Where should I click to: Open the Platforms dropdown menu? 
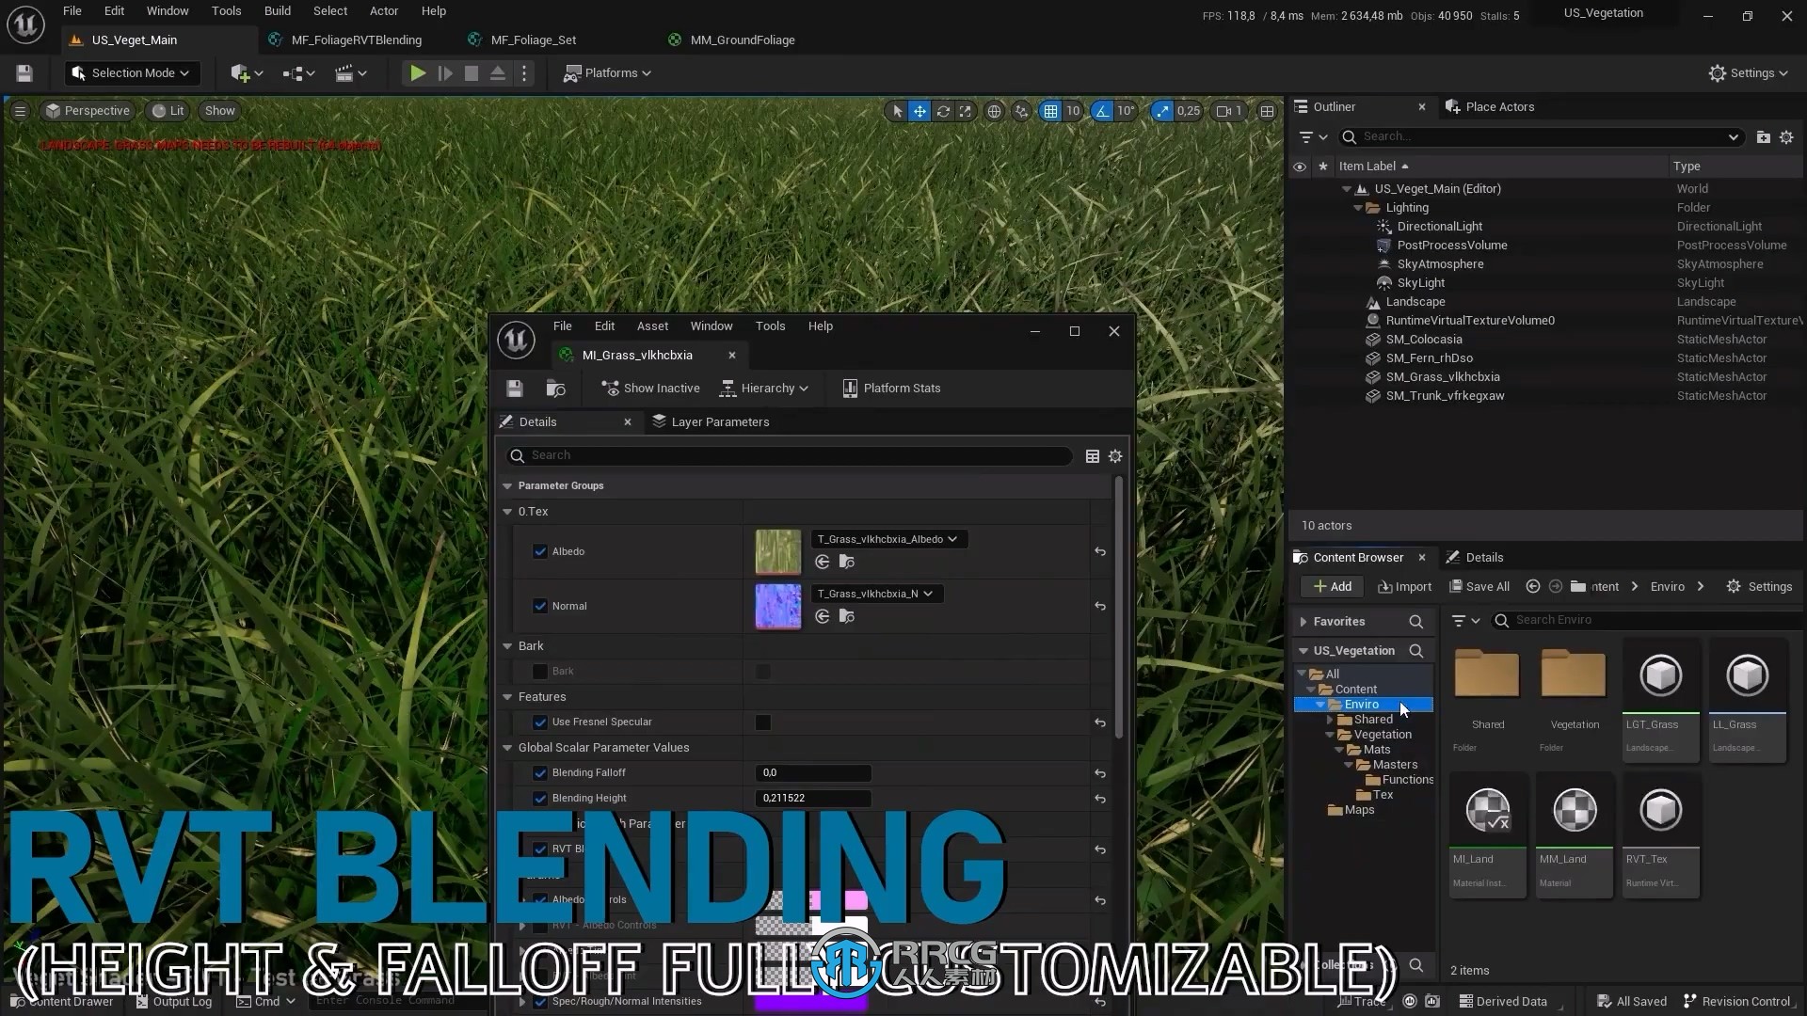coord(607,73)
